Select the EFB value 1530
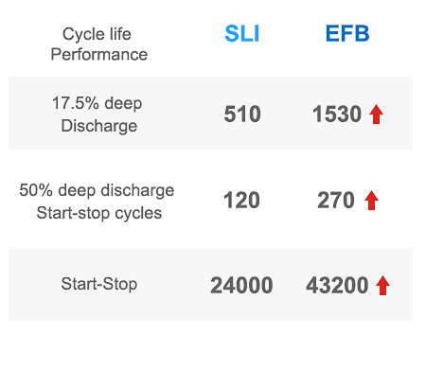This screenshot has width=426, height=388. pyautogui.click(x=337, y=115)
